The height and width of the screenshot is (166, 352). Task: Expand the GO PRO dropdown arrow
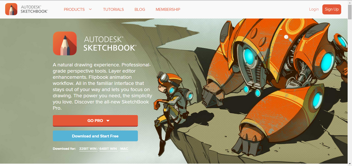tap(108, 121)
